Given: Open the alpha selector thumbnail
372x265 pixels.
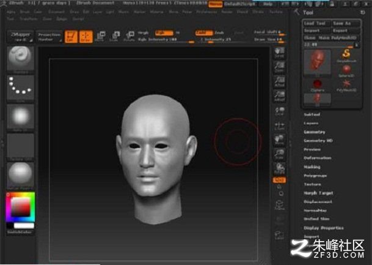Looking at the screenshot, I should pos(20,118).
